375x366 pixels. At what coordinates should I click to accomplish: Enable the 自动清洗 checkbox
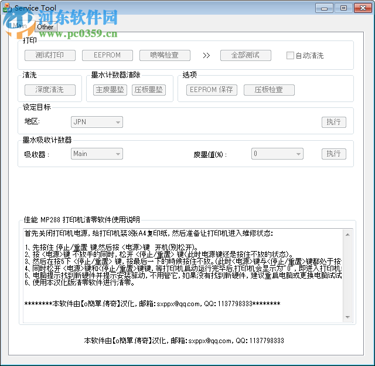[x=290, y=56]
